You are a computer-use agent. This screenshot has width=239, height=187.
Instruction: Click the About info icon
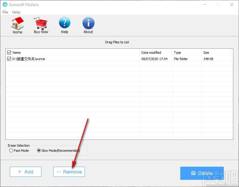pyautogui.click(x=89, y=23)
